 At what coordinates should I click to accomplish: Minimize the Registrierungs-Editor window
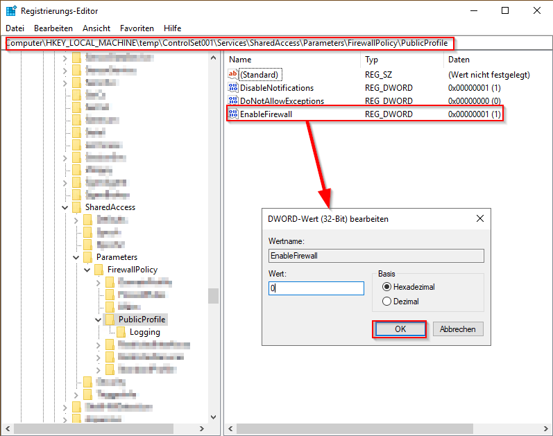[x=474, y=10]
